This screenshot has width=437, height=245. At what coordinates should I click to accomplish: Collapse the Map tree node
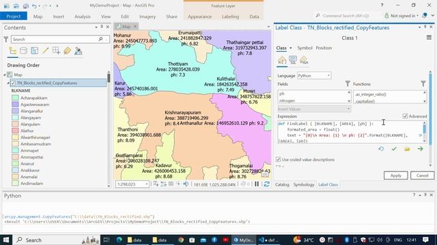(x=5, y=75)
